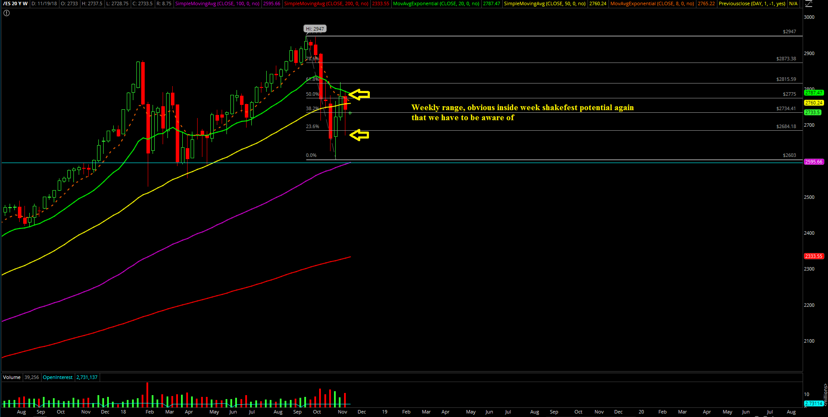Click the 2,731,137 open interest value in header

[87, 377]
